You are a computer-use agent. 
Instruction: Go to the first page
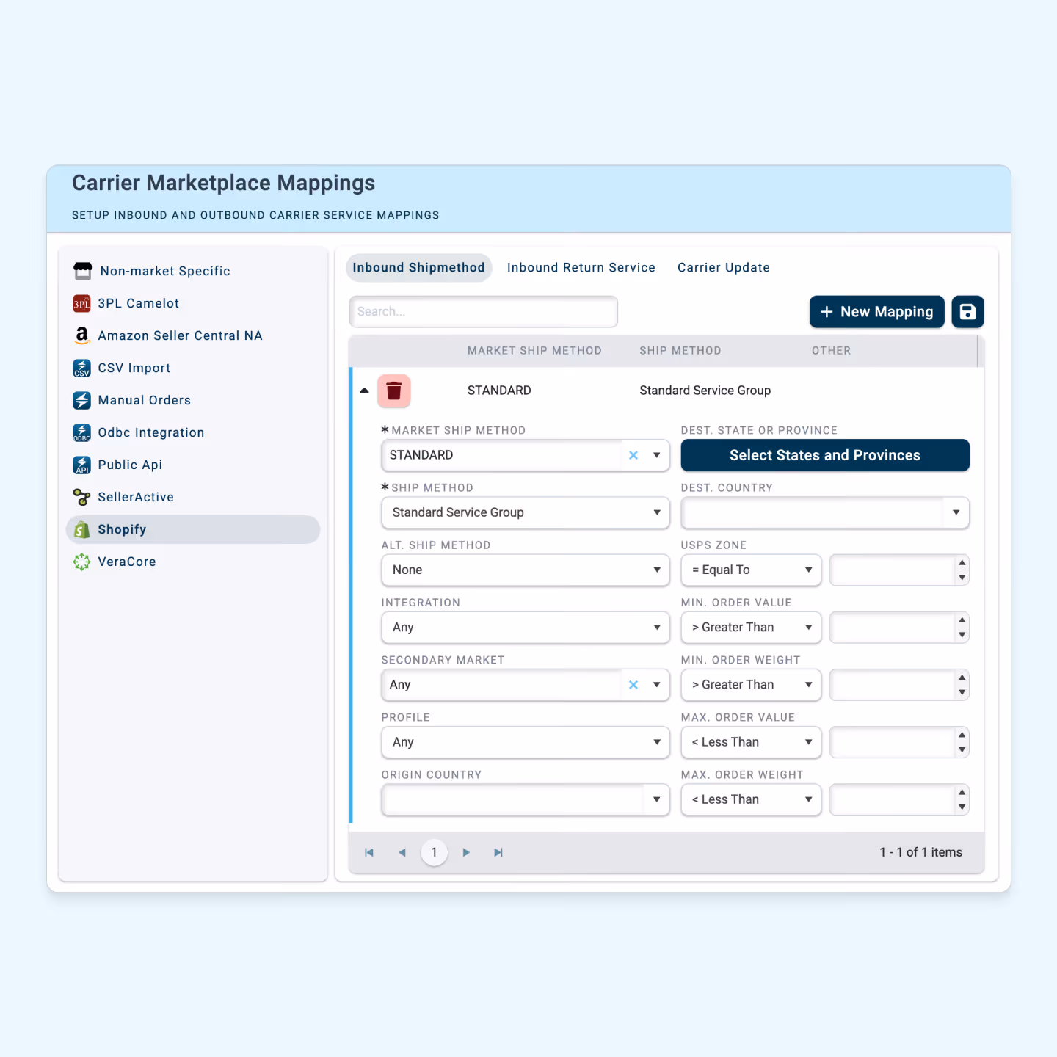pos(369,852)
